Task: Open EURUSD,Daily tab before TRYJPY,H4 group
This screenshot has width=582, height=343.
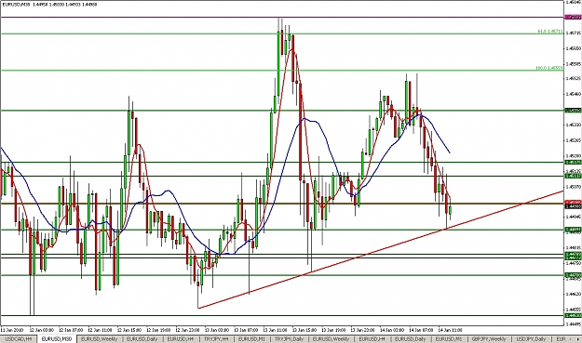Action: pos(142,339)
